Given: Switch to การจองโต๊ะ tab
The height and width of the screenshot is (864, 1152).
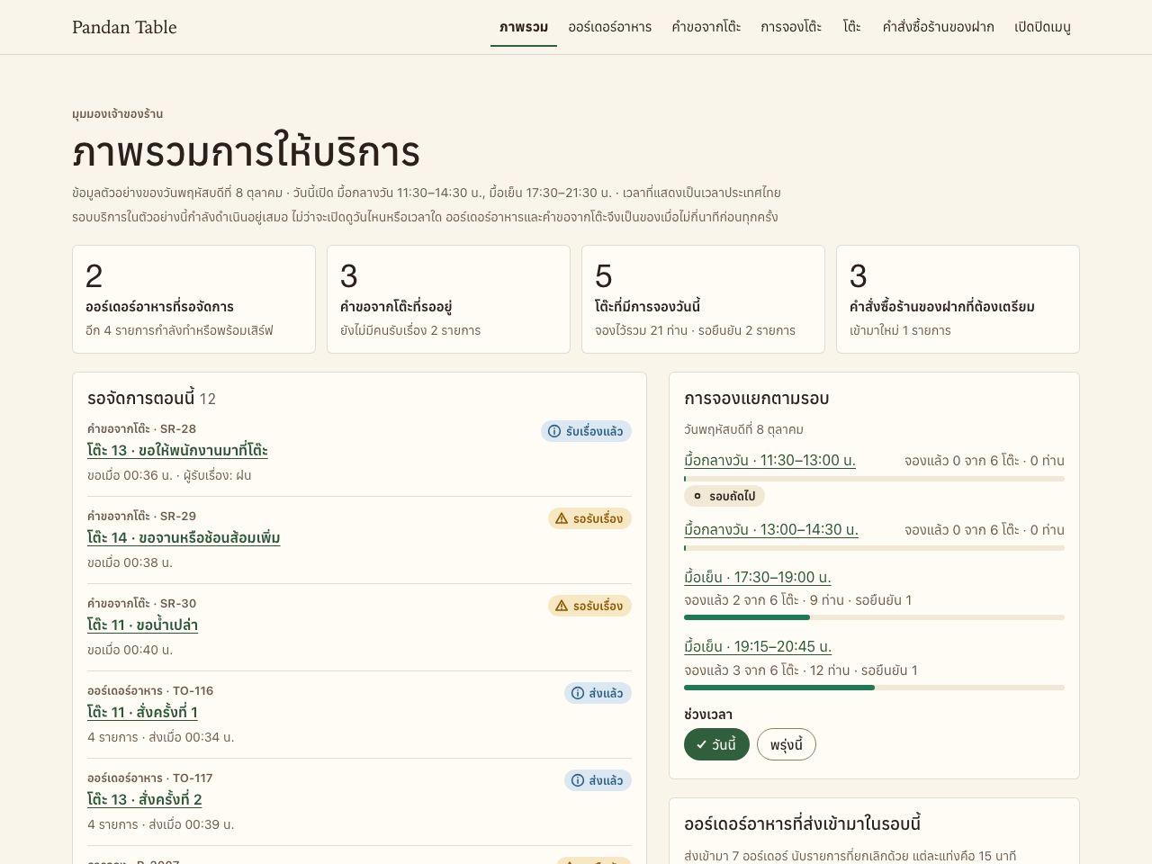Looking at the screenshot, I should click(x=791, y=27).
